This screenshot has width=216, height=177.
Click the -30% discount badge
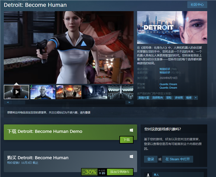pos(89,172)
